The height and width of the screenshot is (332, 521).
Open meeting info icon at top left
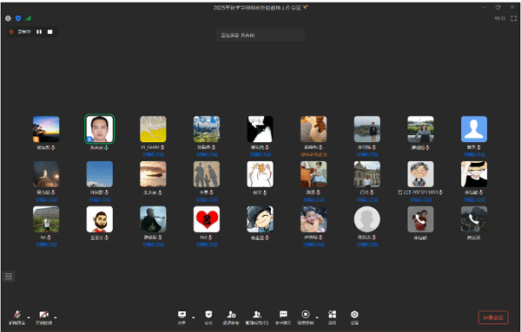point(9,18)
